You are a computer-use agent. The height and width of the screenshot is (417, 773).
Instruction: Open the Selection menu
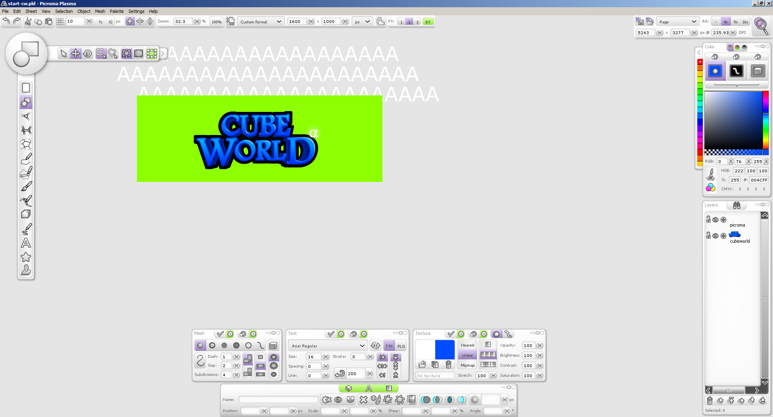click(x=64, y=11)
